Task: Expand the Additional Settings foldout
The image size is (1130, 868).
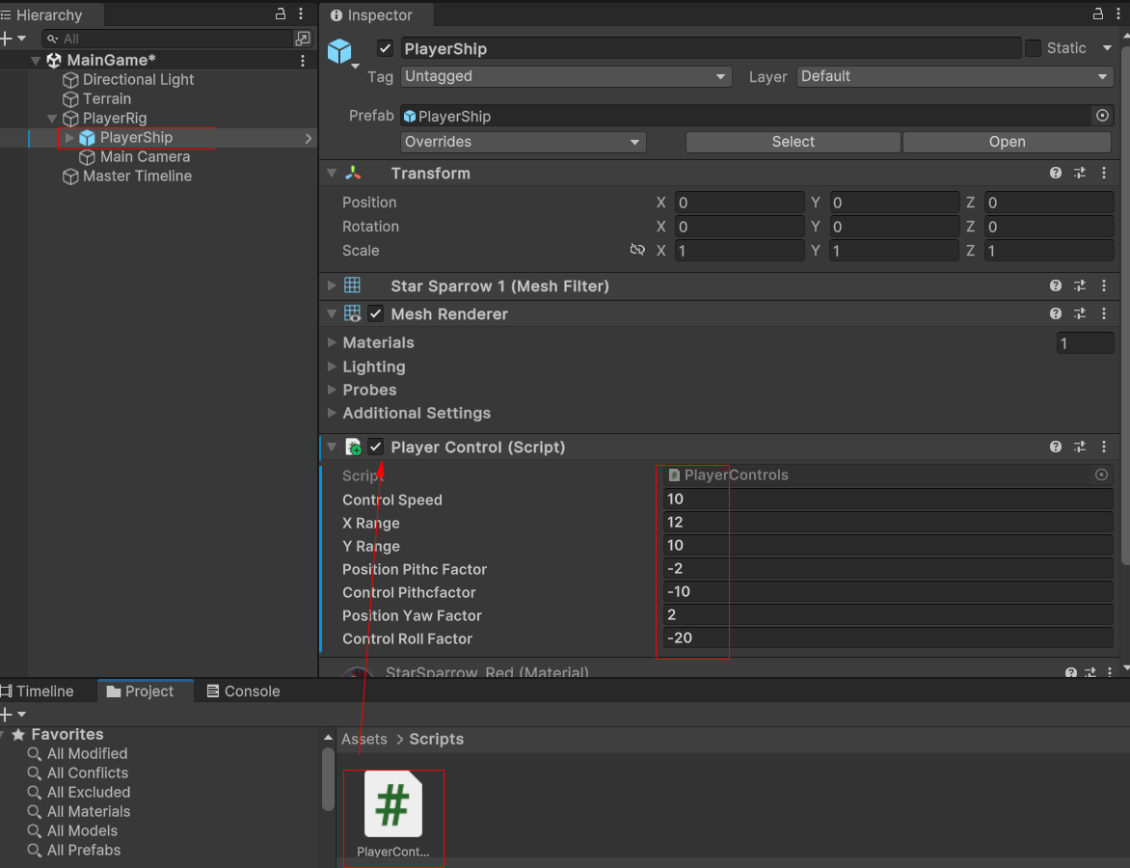Action: point(332,413)
